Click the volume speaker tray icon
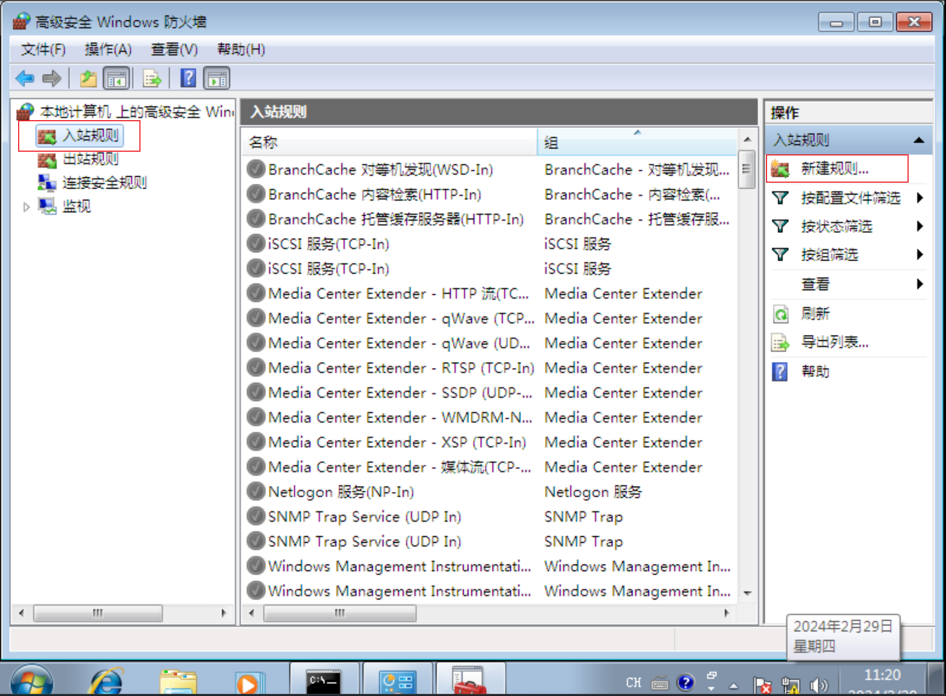Screen dimensions: 946x696 pyautogui.click(x=818, y=685)
